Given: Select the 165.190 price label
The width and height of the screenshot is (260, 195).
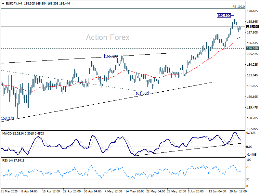Looking at the screenshot, I should tap(111, 56).
